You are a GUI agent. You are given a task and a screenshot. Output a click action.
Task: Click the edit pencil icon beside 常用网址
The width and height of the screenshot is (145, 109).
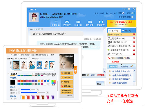(131, 66)
